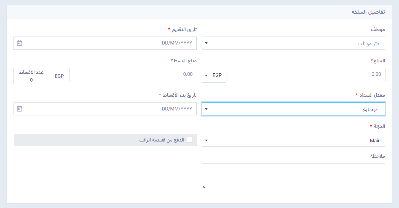This screenshot has height=208, width=399.
Task: Open the إختر موظف employee dropdown
Action: 293,43
